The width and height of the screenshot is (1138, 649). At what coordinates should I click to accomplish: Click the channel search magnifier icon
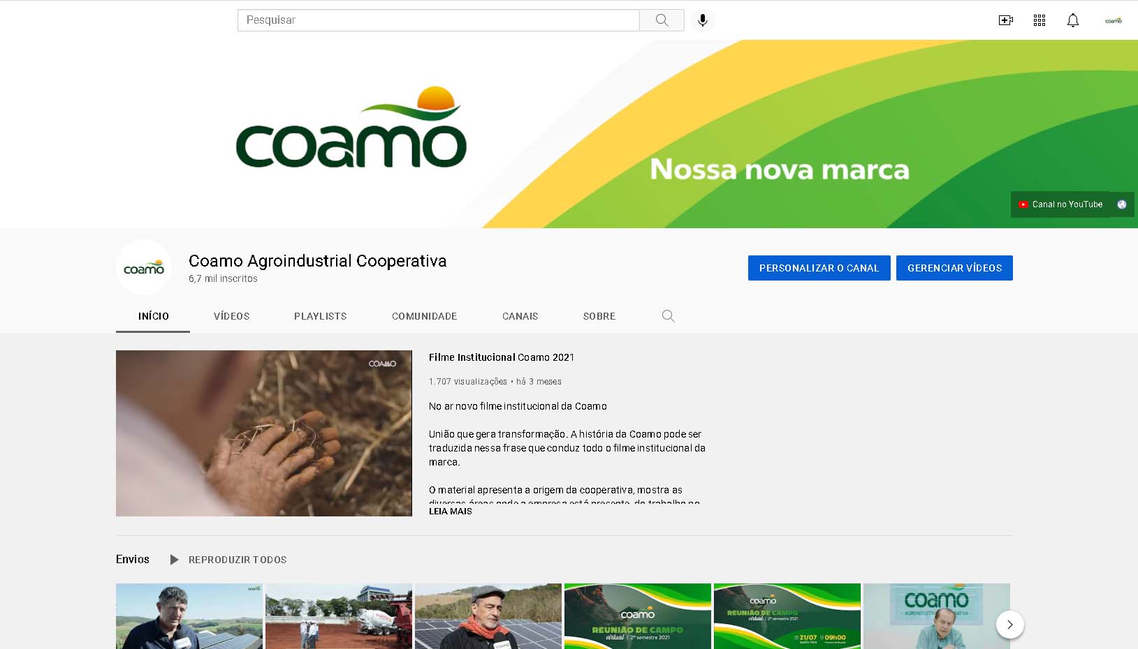669,316
